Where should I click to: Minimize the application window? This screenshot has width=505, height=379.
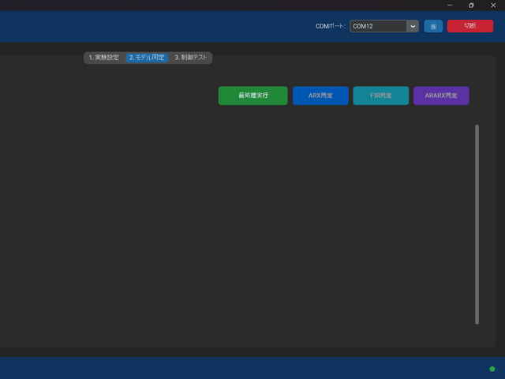tap(450, 6)
